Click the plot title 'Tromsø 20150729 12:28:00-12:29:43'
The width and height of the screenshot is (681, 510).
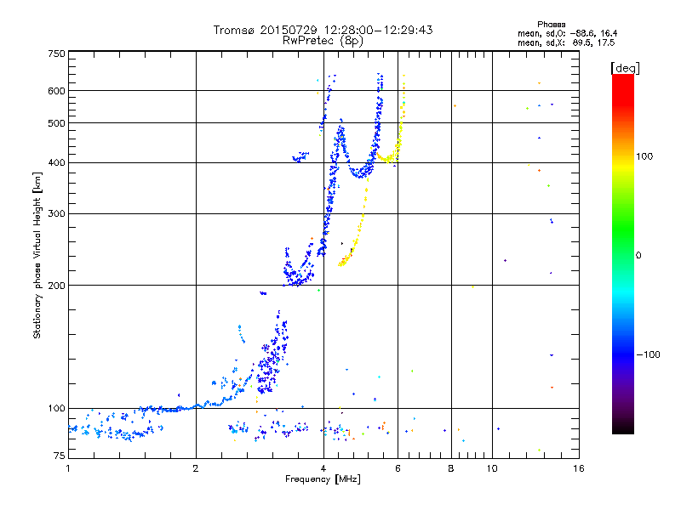click(323, 30)
